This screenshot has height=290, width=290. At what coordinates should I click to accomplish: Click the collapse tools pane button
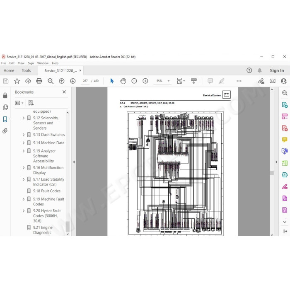pyautogui.click(x=285, y=231)
